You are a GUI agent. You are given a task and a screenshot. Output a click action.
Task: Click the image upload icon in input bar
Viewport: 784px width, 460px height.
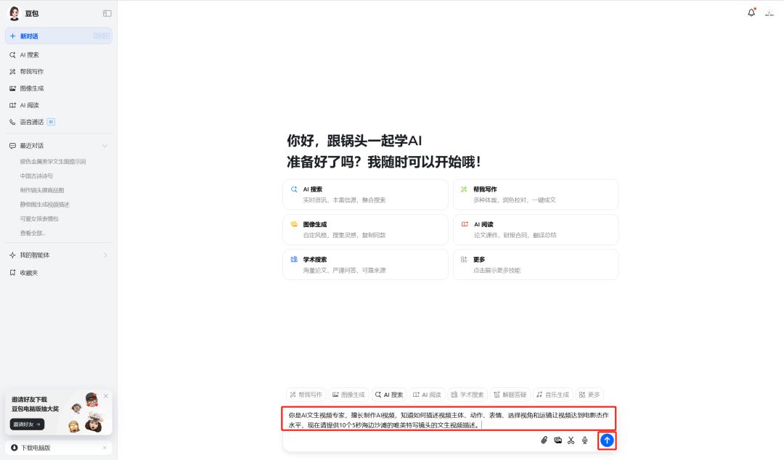(558, 440)
